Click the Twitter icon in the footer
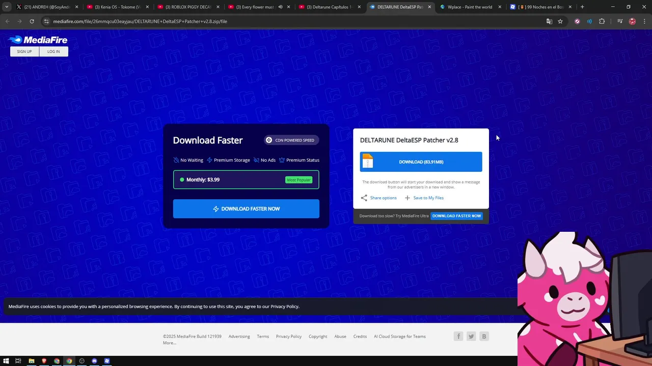 coord(471,336)
